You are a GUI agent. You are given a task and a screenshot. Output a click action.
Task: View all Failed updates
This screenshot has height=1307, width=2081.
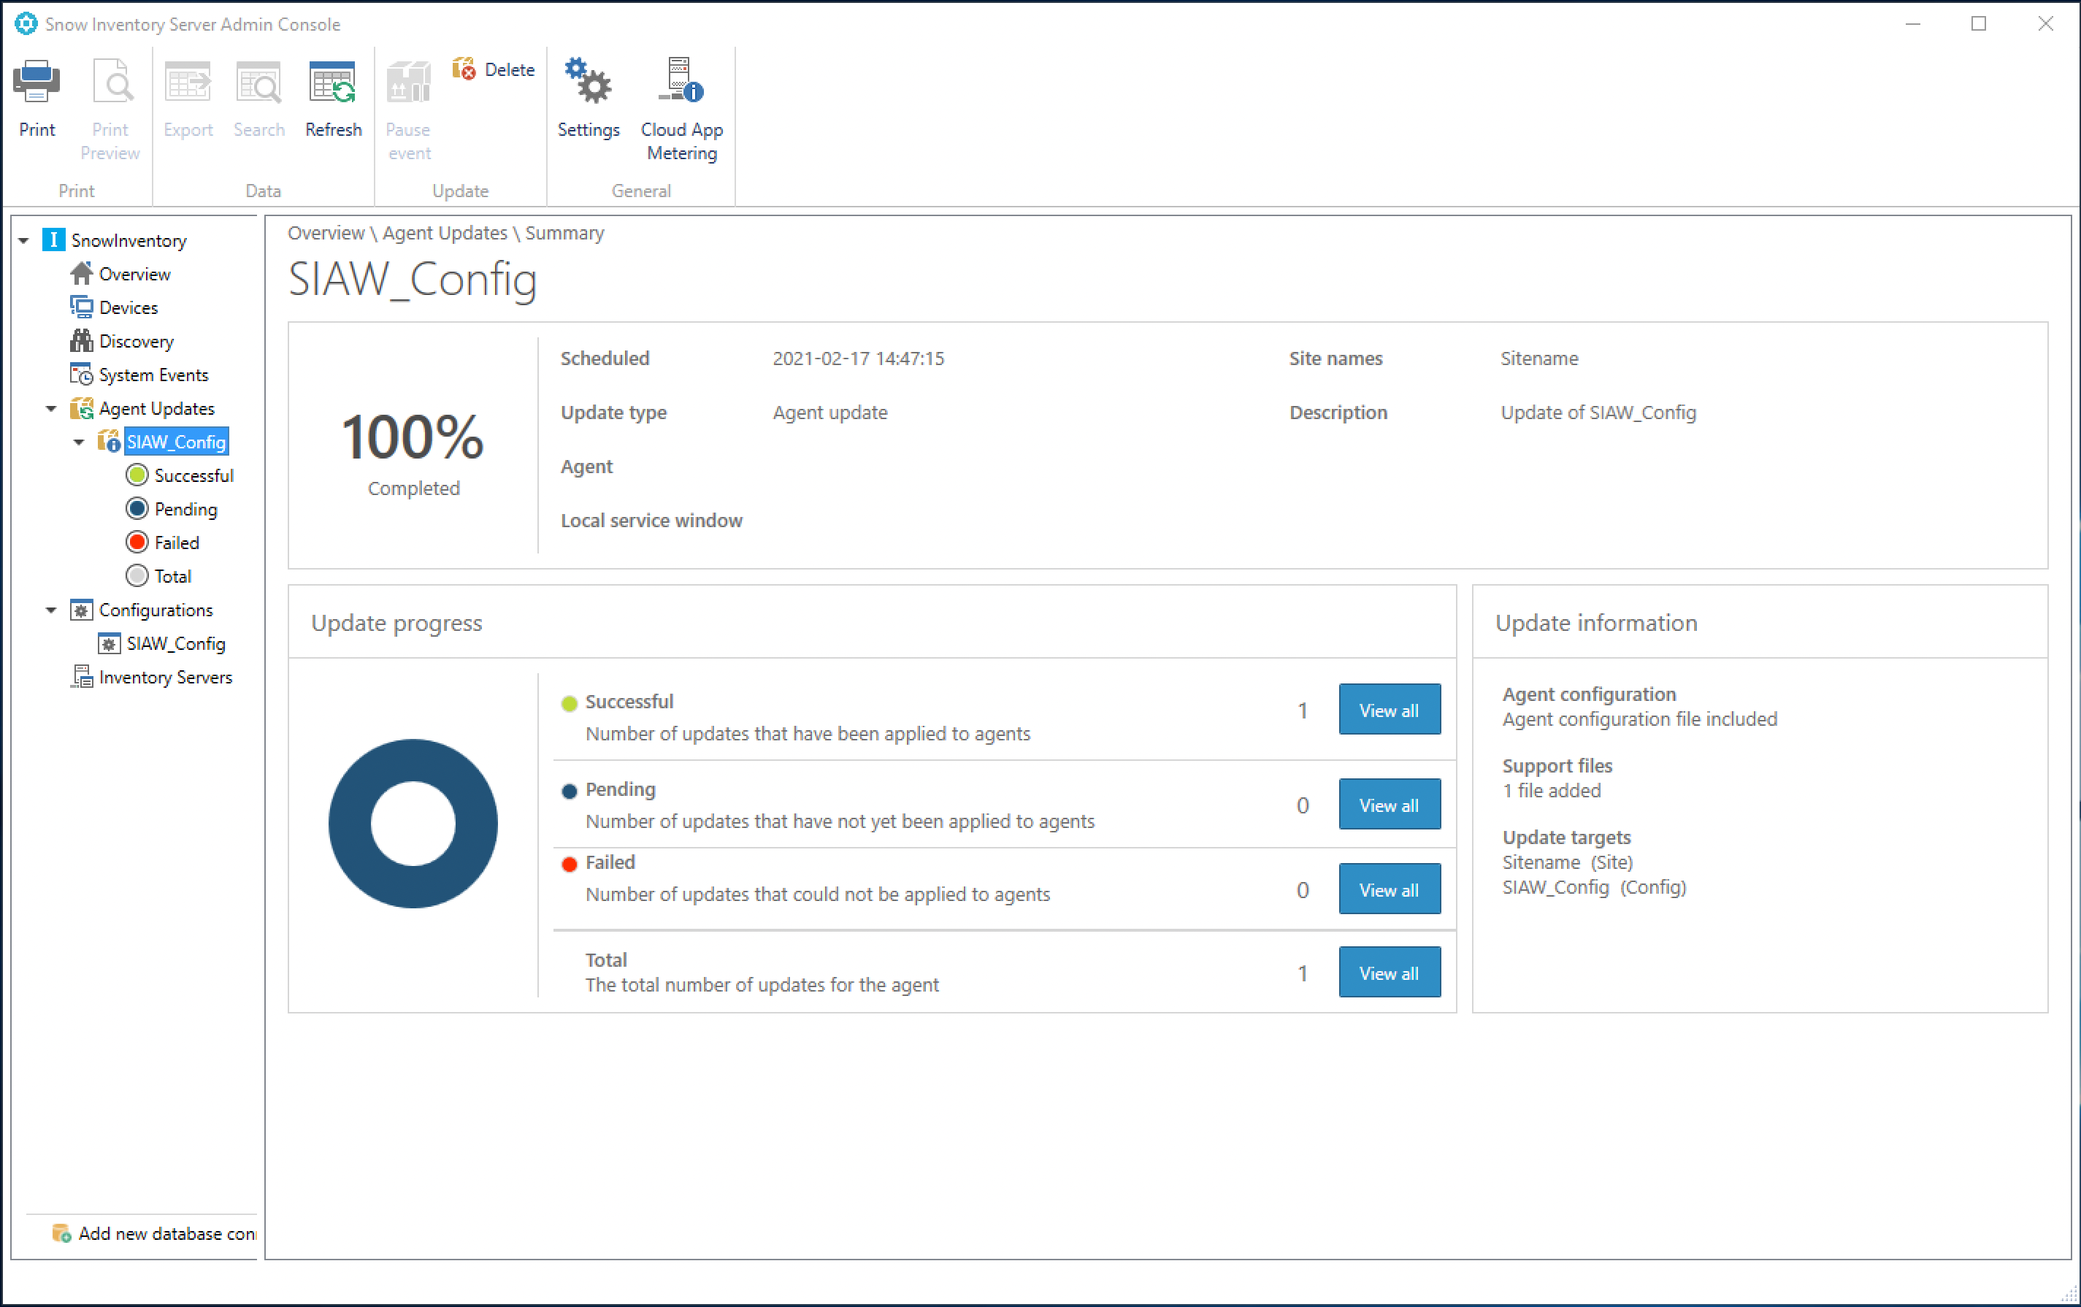click(1390, 889)
